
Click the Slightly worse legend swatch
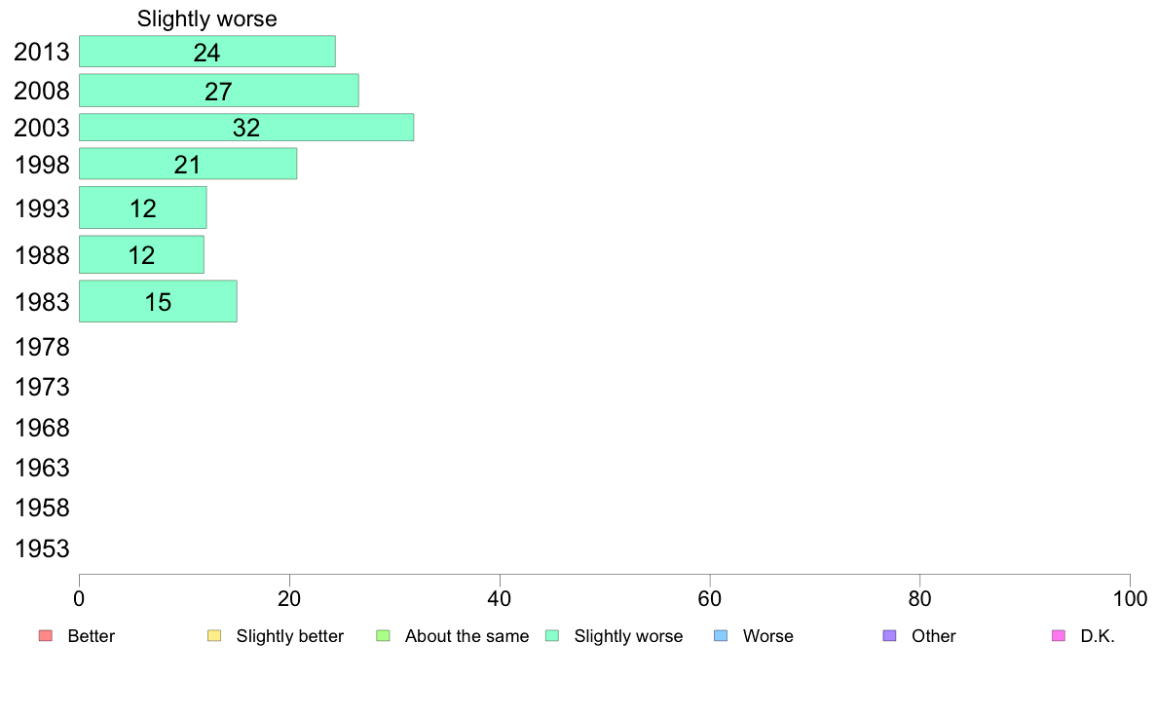[x=552, y=636]
